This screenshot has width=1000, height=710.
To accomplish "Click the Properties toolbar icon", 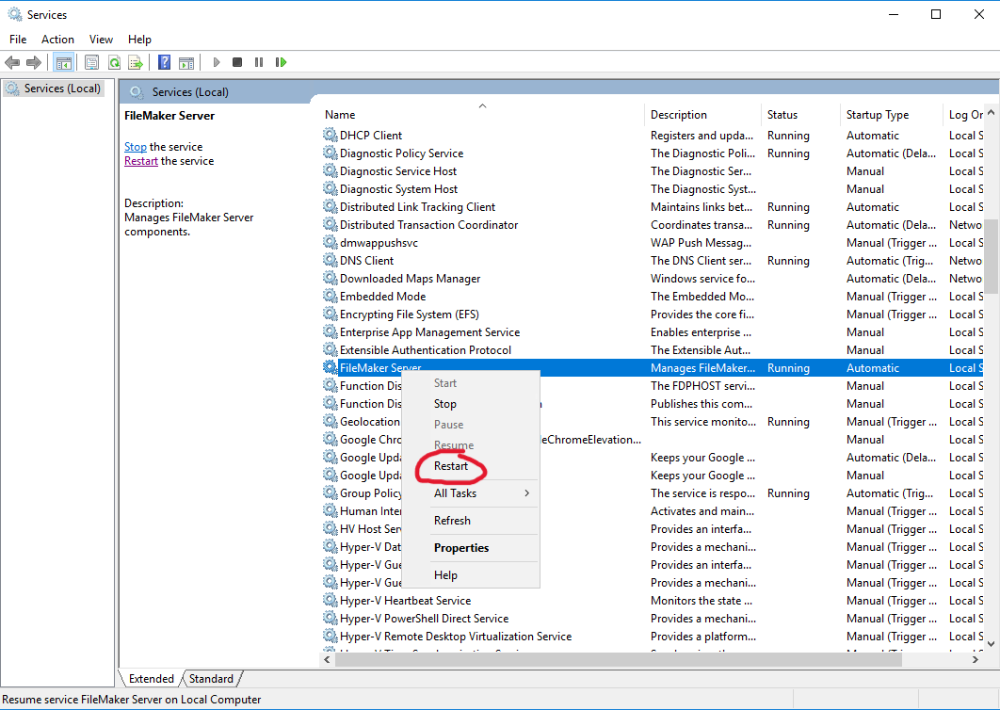I will click(92, 62).
